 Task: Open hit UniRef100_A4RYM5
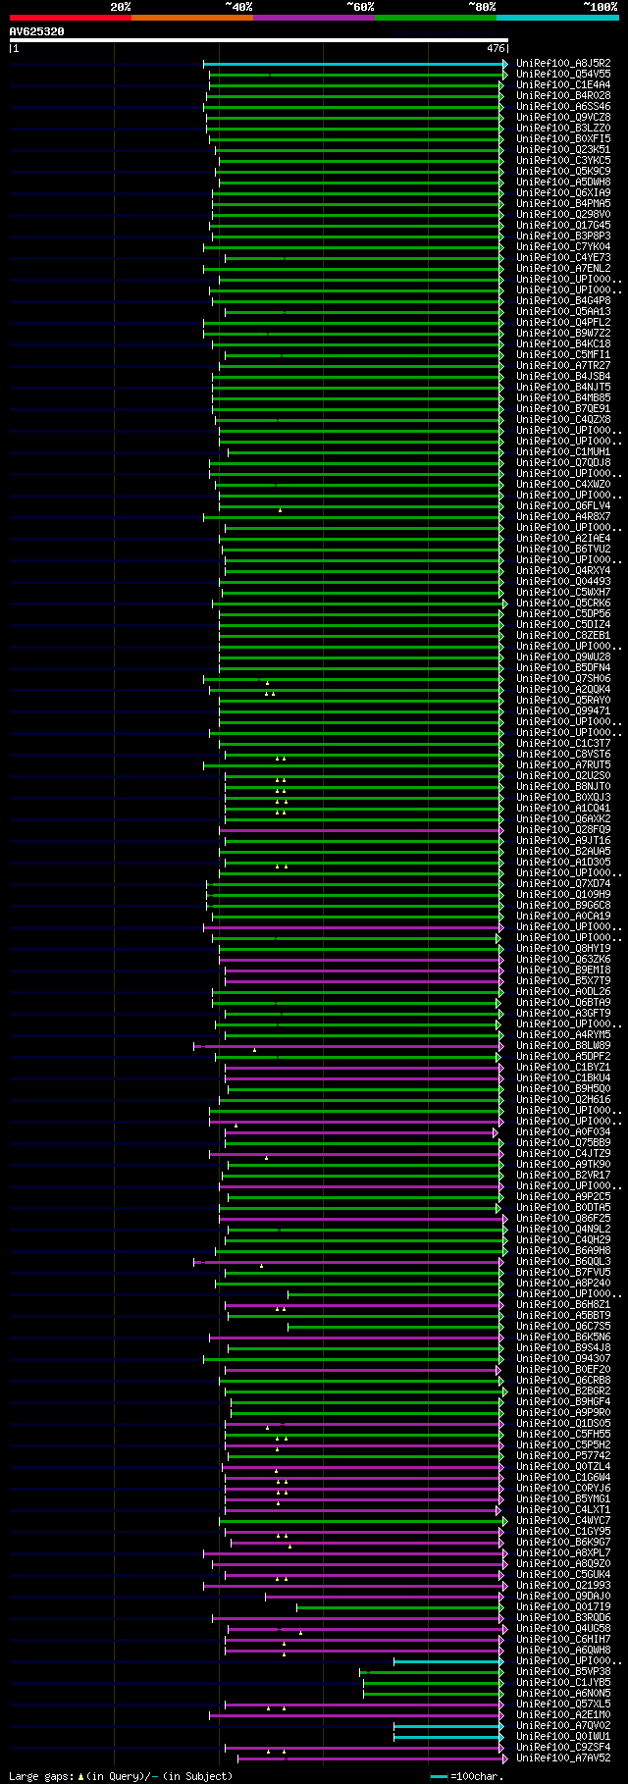[x=563, y=1034]
